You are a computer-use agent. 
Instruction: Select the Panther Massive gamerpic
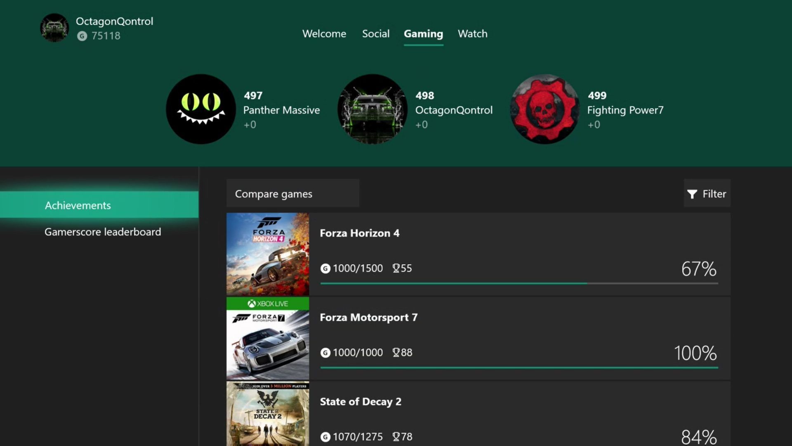pos(201,109)
